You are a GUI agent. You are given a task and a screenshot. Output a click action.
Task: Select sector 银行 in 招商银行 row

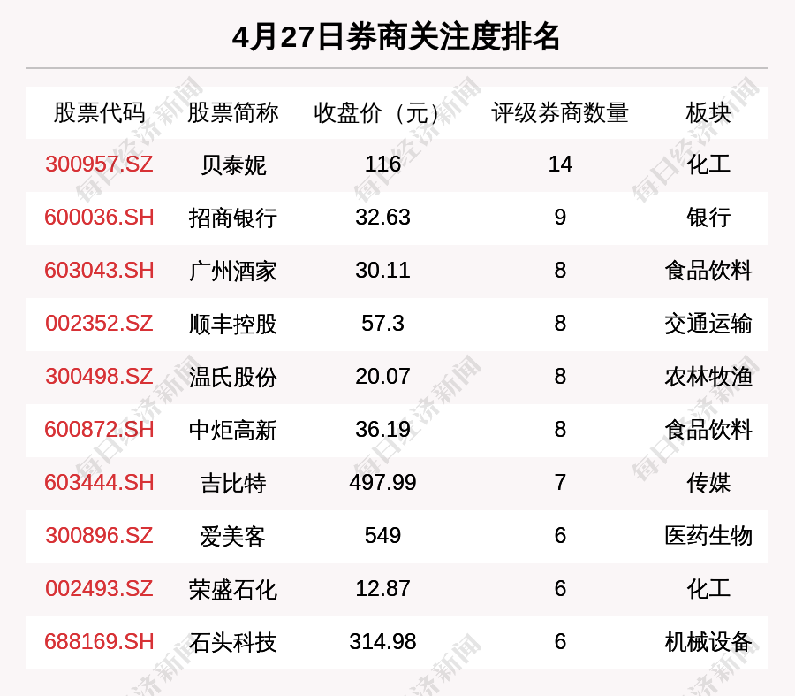point(708,218)
